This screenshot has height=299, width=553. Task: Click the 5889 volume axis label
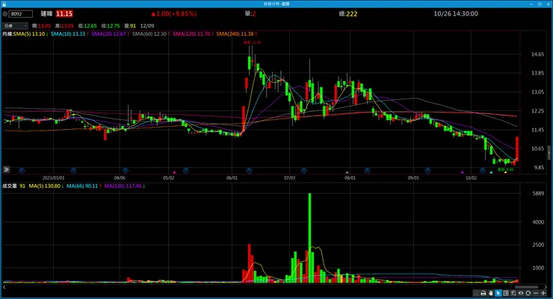[538, 193]
